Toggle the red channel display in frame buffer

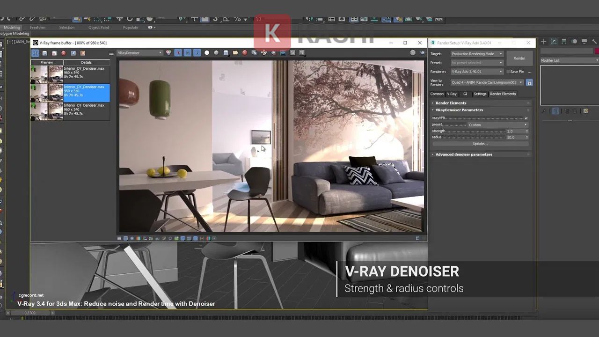point(178,52)
